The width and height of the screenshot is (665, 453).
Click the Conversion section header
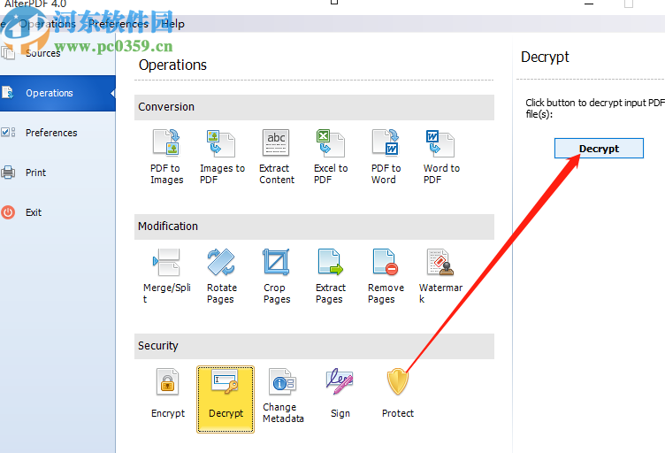pyautogui.click(x=314, y=107)
